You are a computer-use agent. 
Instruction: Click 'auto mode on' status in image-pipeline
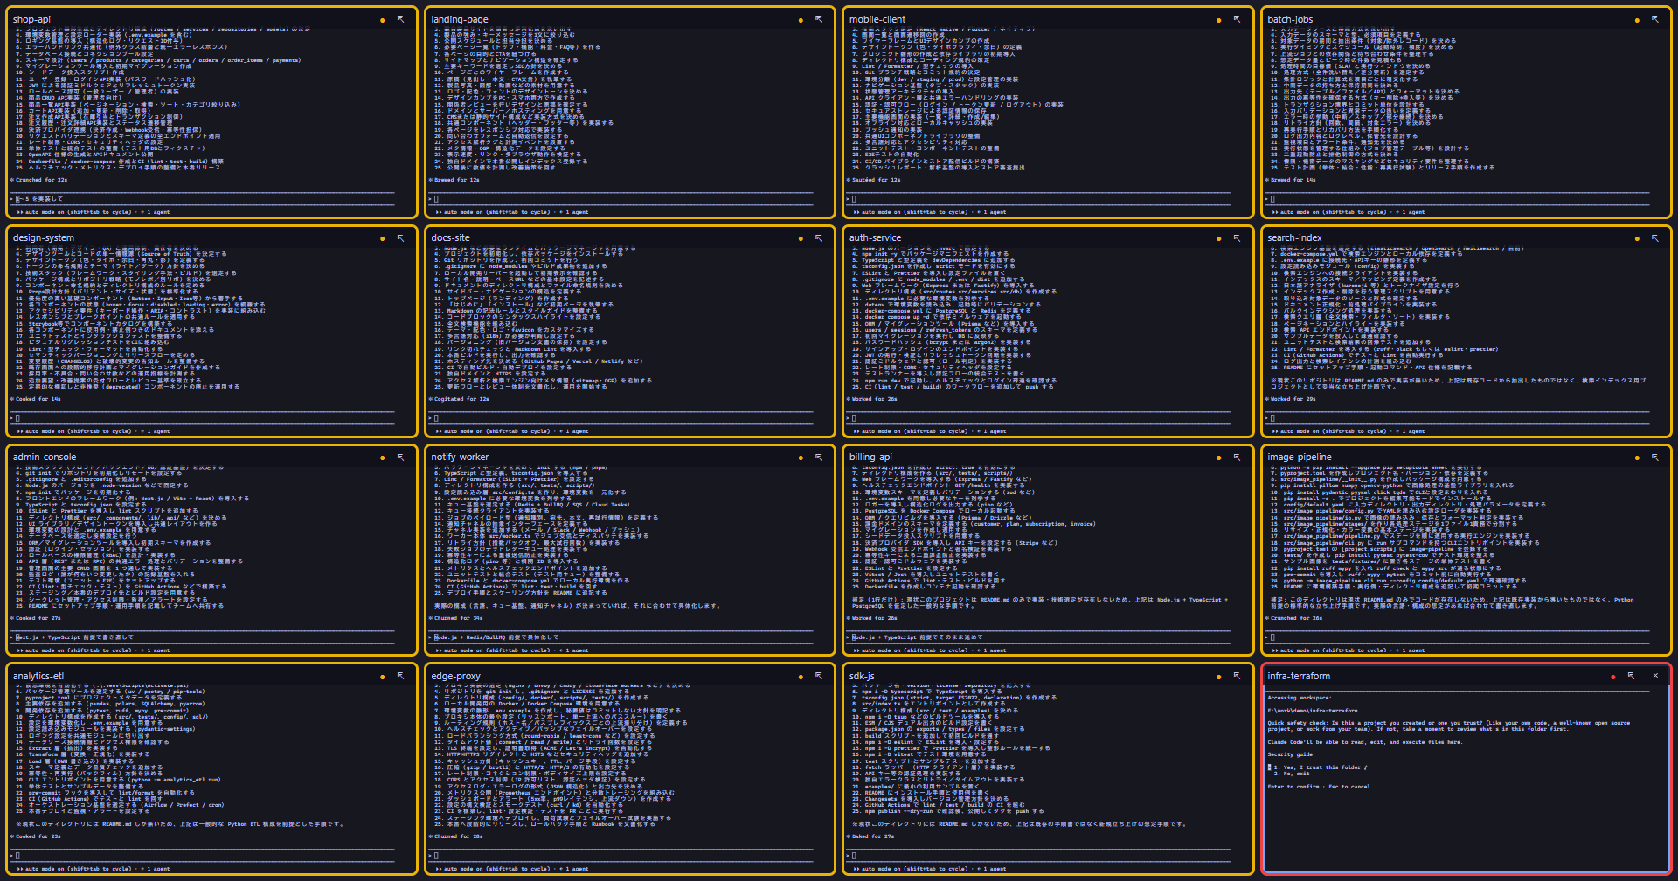[1300, 650]
